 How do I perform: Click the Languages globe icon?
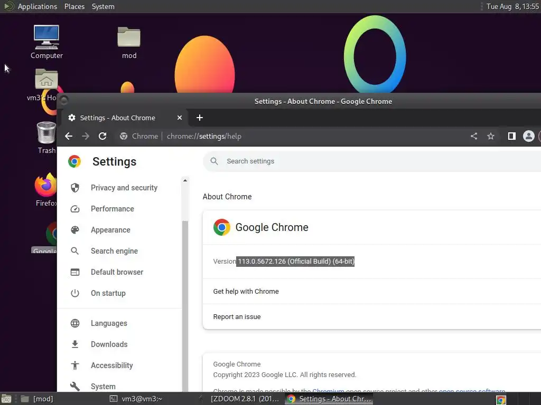[75, 323]
